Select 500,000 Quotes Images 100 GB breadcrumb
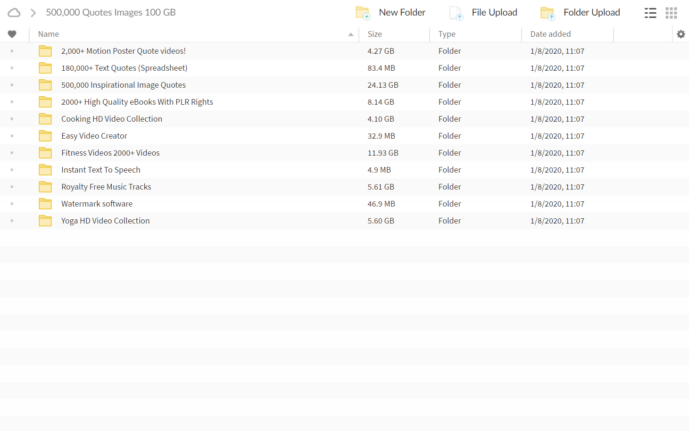This screenshot has width=689, height=431. pyautogui.click(x=111, y=13)
